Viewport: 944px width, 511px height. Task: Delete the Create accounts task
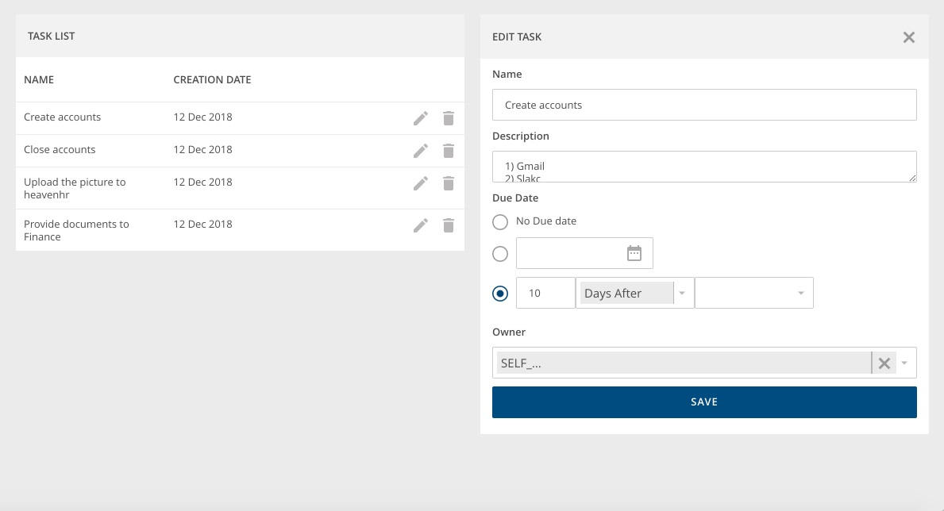(449, 117)
